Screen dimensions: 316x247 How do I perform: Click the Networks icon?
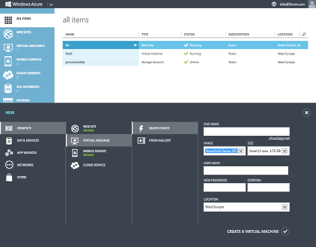9,165
